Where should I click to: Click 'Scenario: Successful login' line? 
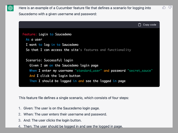coord(49,60)
